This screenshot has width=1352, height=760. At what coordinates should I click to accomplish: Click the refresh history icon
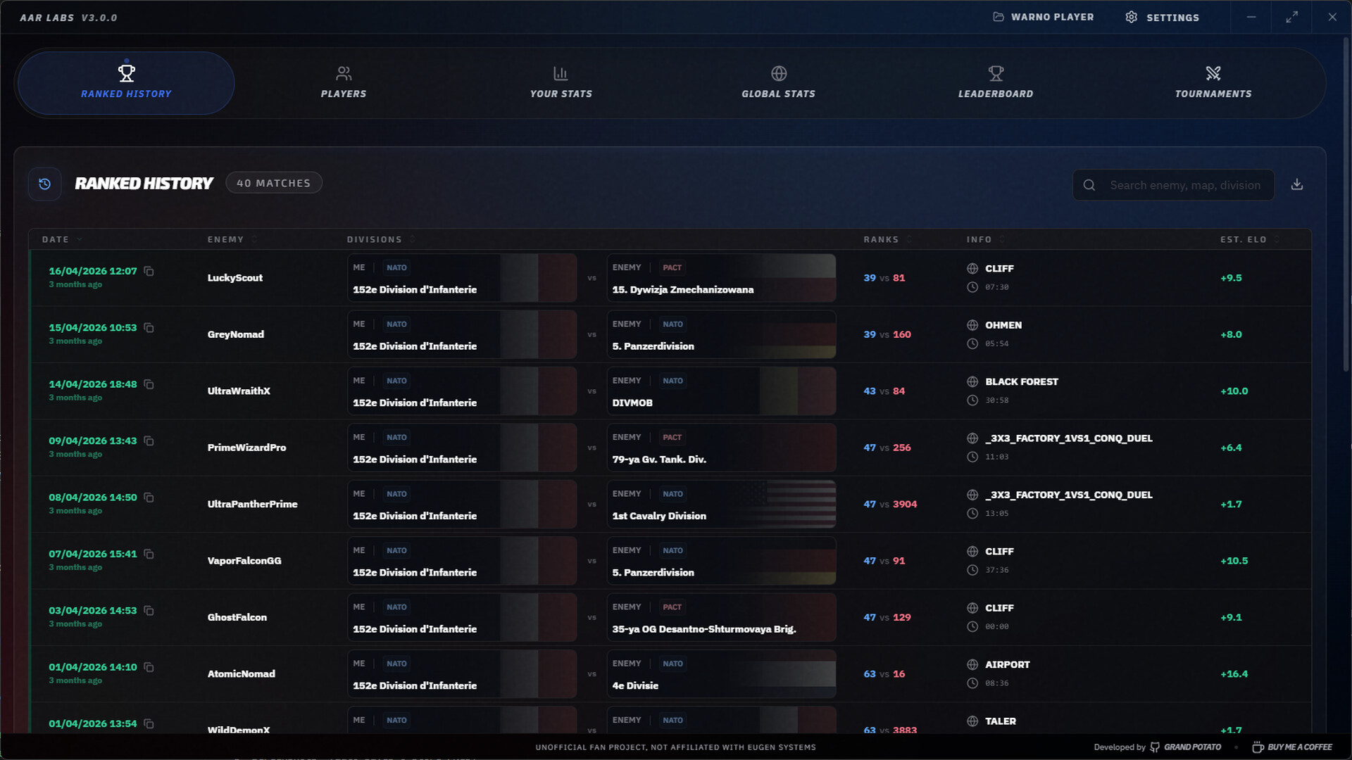pyautogui.click(x=45, y=184)
